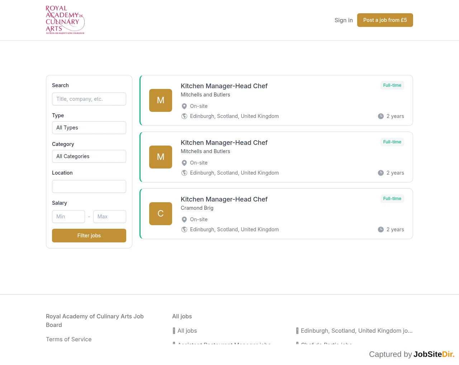Screen dimensions: 459x365
Task: Open the footer Edinburgh, Scotland, United Kingdom jobs link
Action: 354,331
